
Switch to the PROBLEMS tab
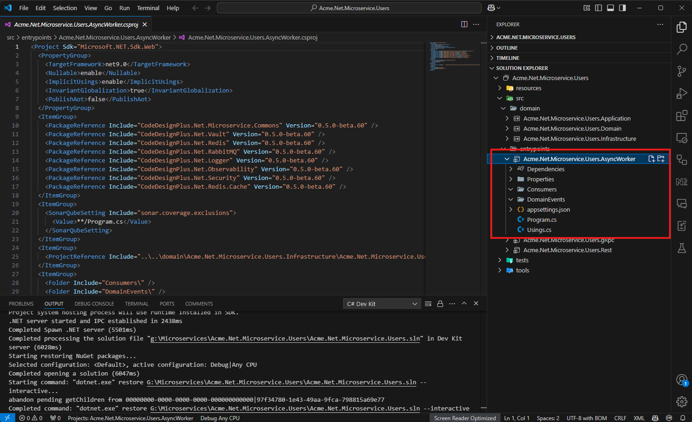coord(21,304)
